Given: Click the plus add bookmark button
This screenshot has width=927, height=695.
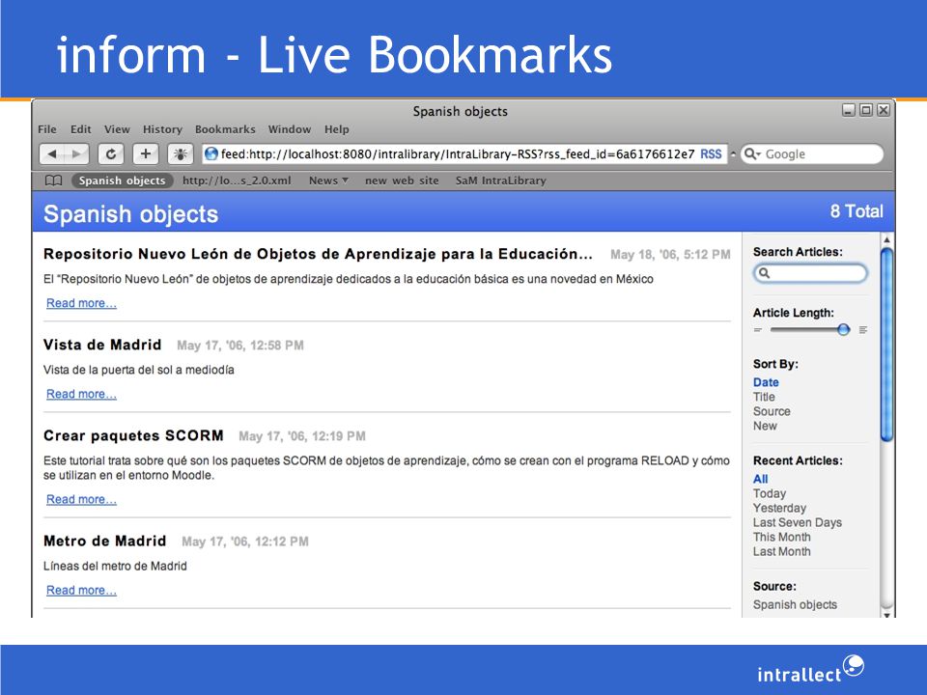Looking at the screenshot, I should 146,154.
